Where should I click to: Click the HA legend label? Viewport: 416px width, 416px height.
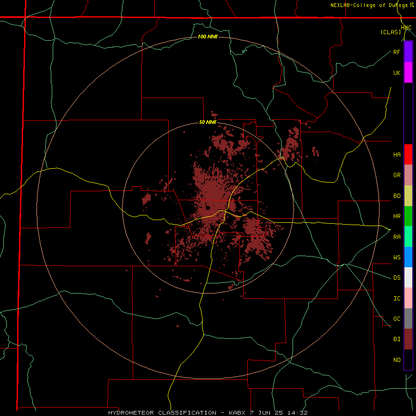pos(397,155)
